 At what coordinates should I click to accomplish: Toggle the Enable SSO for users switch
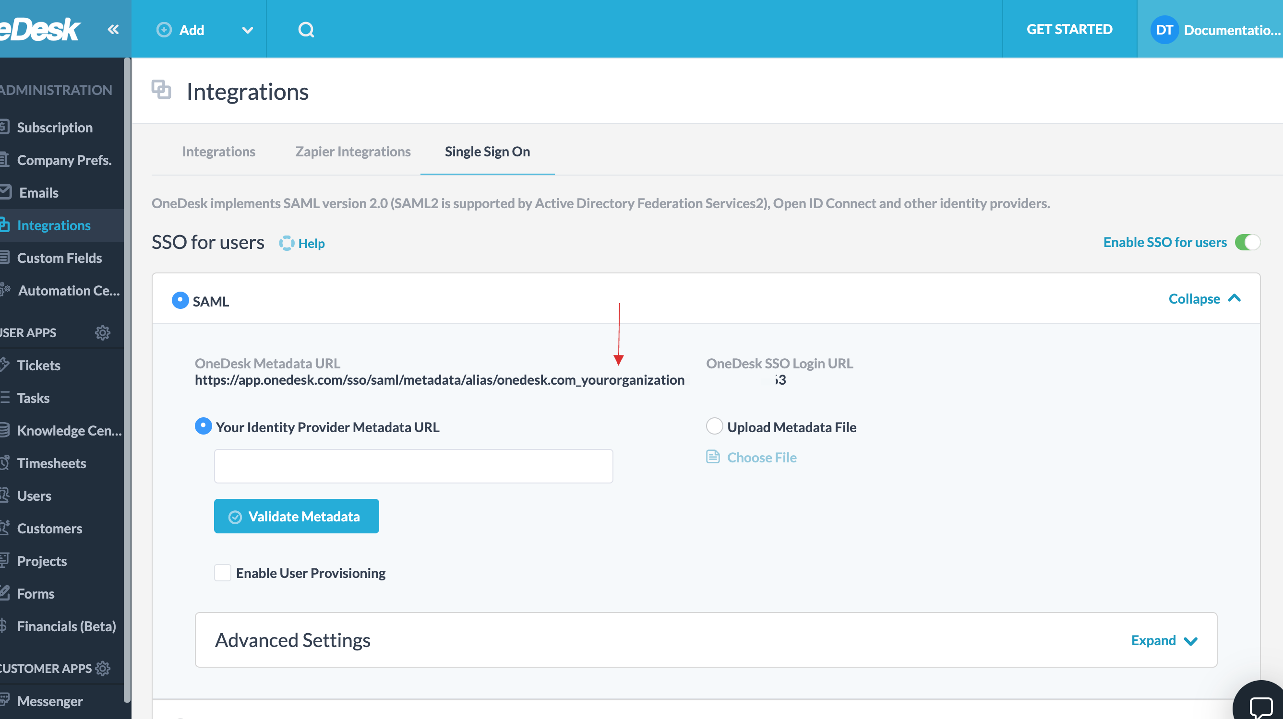[x=1247, y=242]
